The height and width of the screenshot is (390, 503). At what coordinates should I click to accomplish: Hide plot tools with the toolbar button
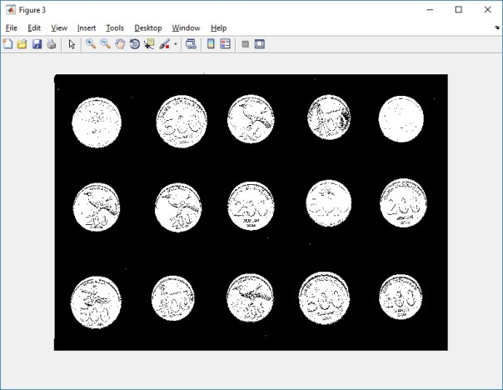[245, 44]
